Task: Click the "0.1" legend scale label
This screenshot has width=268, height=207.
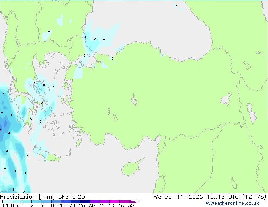Action: (x=5, y=205)
